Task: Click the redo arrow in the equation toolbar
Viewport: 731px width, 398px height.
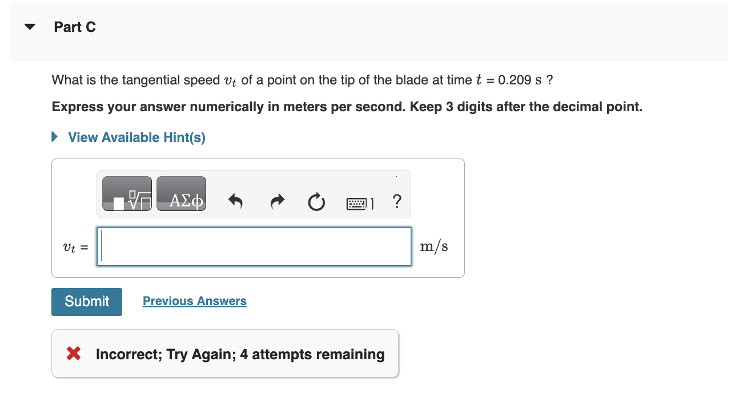Action: click(x=276, y=201)
